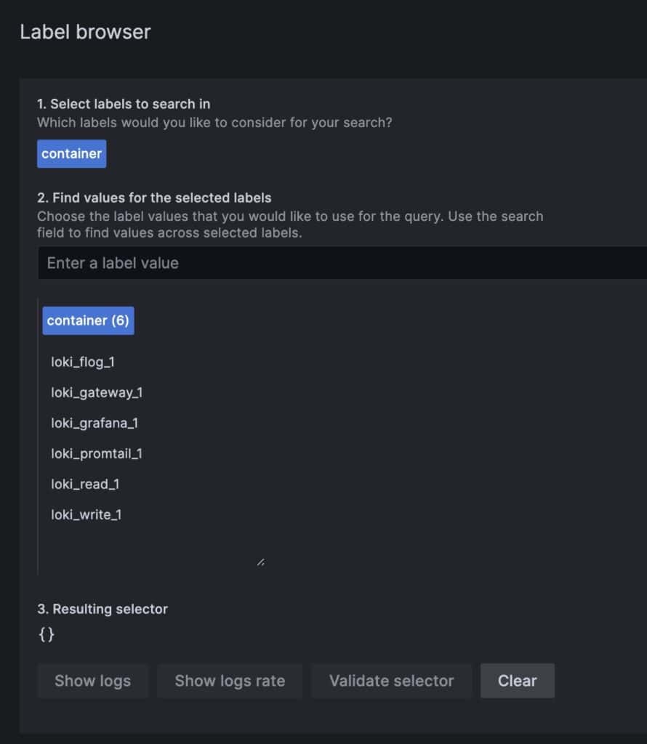This screenshot has height=744, width=647.
Task: Select the loki_grafana_1 container value
Action: 94,423
